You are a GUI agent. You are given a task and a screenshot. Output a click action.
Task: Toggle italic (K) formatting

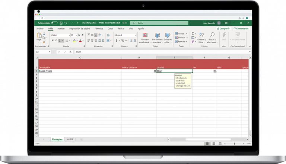[56, 41]
